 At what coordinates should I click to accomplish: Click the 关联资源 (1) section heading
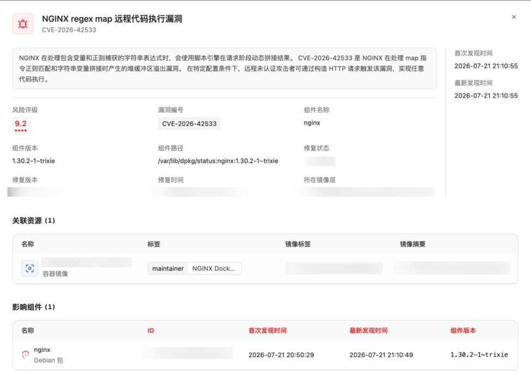tap(33, 221)
